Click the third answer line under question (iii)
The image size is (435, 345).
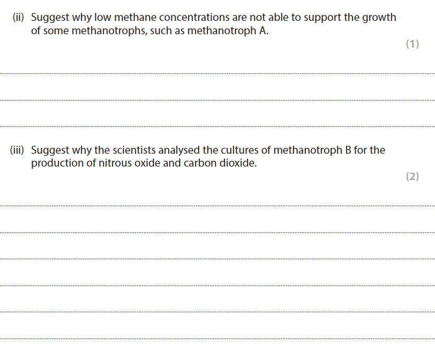[217, 258]
